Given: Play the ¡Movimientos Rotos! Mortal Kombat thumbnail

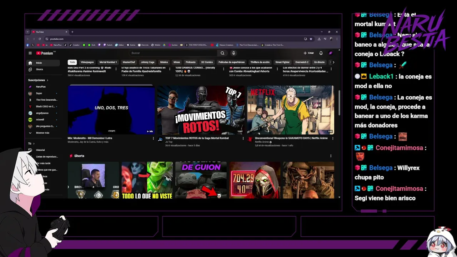Looking at the screenshot, I should click(201, 110).
